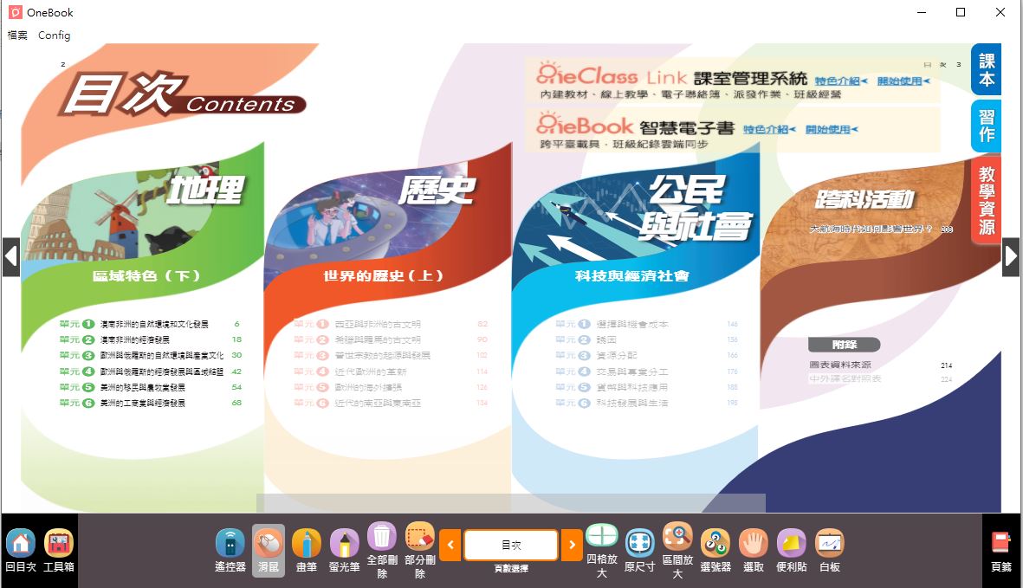
Task: Open the 頁籤 bookmark panel
Action: [1000, 551]
